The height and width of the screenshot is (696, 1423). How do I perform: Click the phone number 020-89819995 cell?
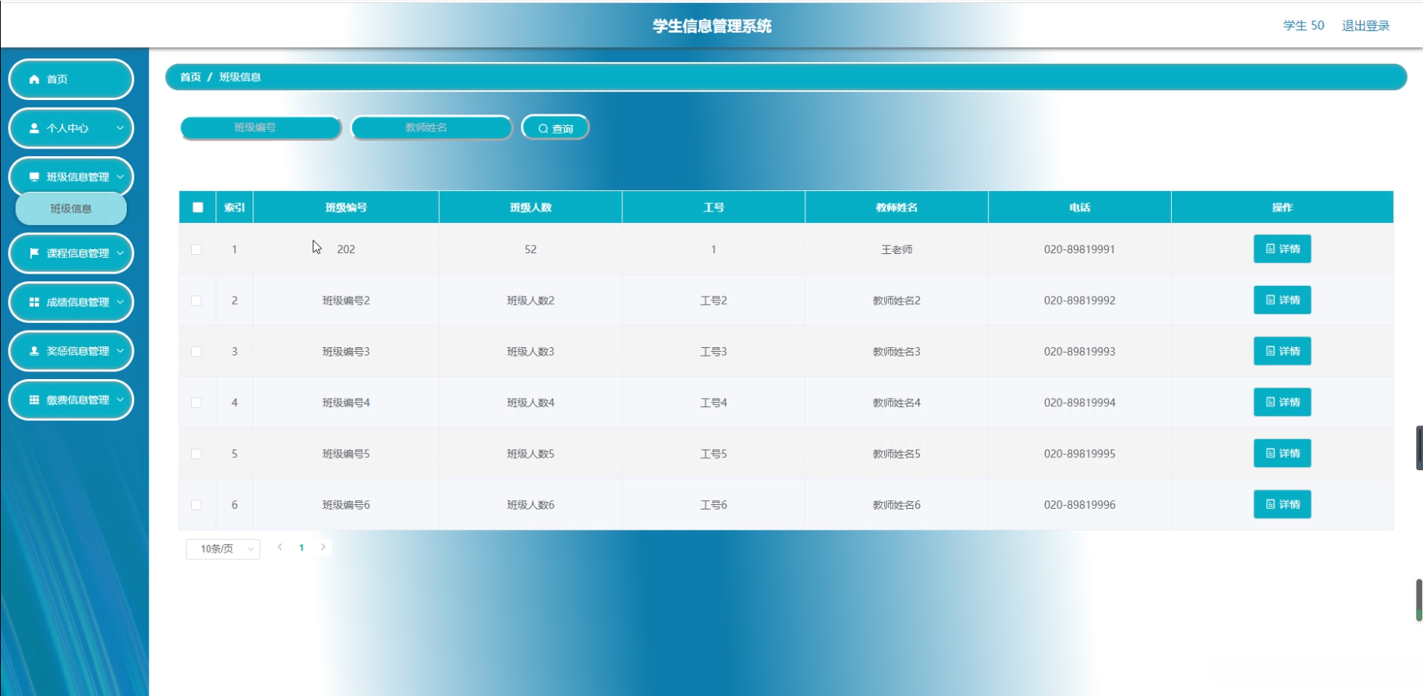pos(1079,454)
